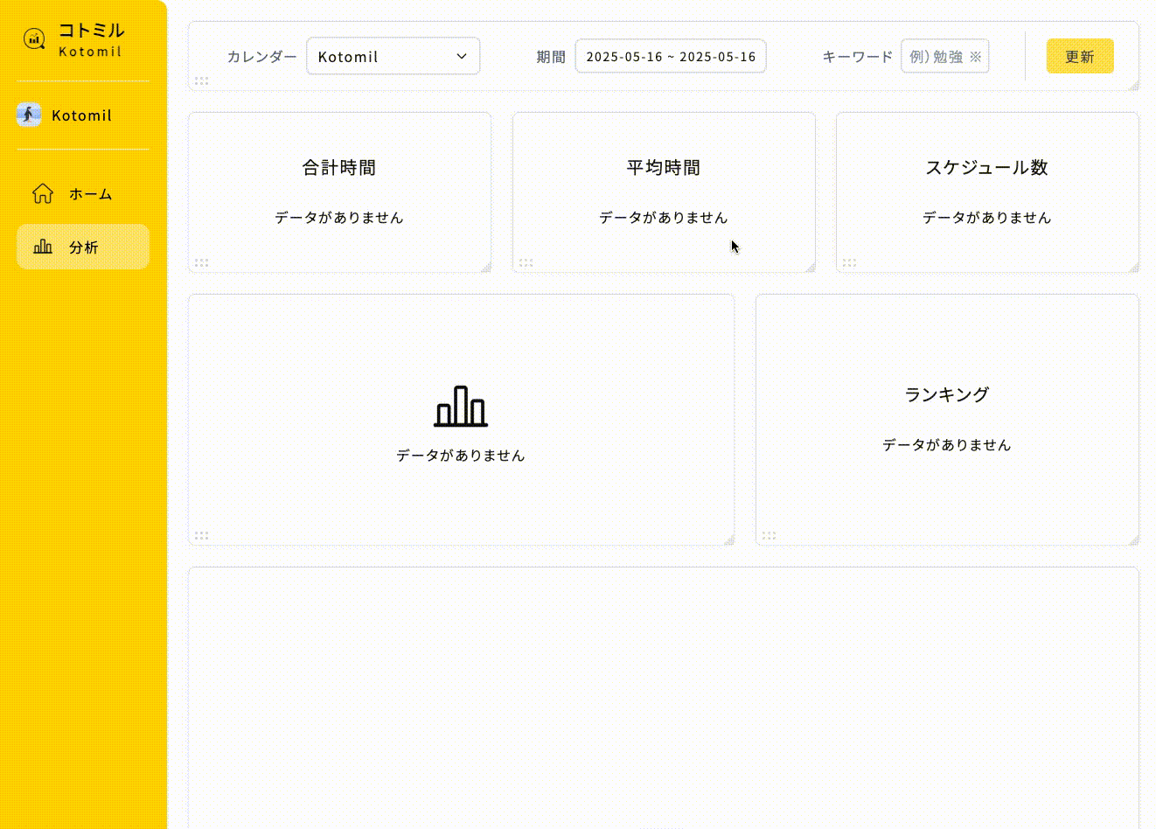Viewport: 1156px width, 829px height.
Task: Focus the キーワード input field
Action: pyautogui.click(x=944, y=56)
